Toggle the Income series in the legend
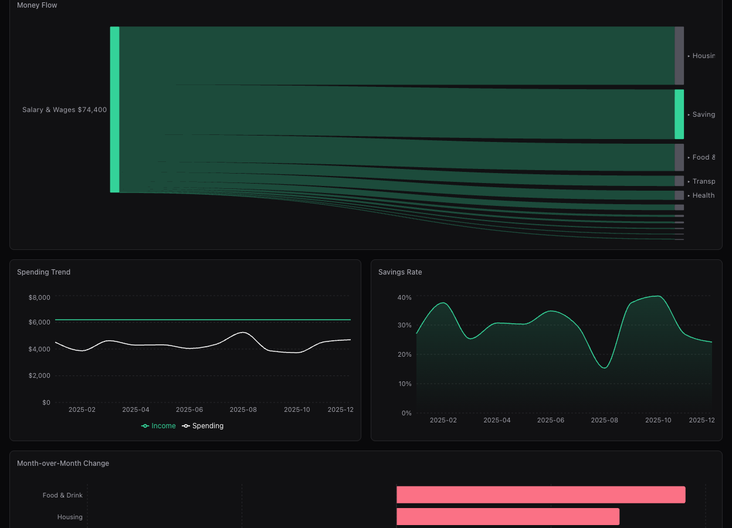 pyautogui.click(x=158, y=425)
